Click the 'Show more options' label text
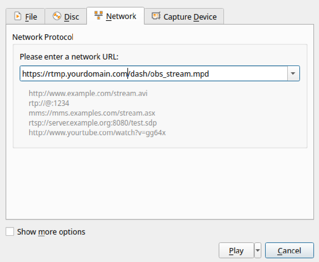Screen dimensions: 319x262 51,232
